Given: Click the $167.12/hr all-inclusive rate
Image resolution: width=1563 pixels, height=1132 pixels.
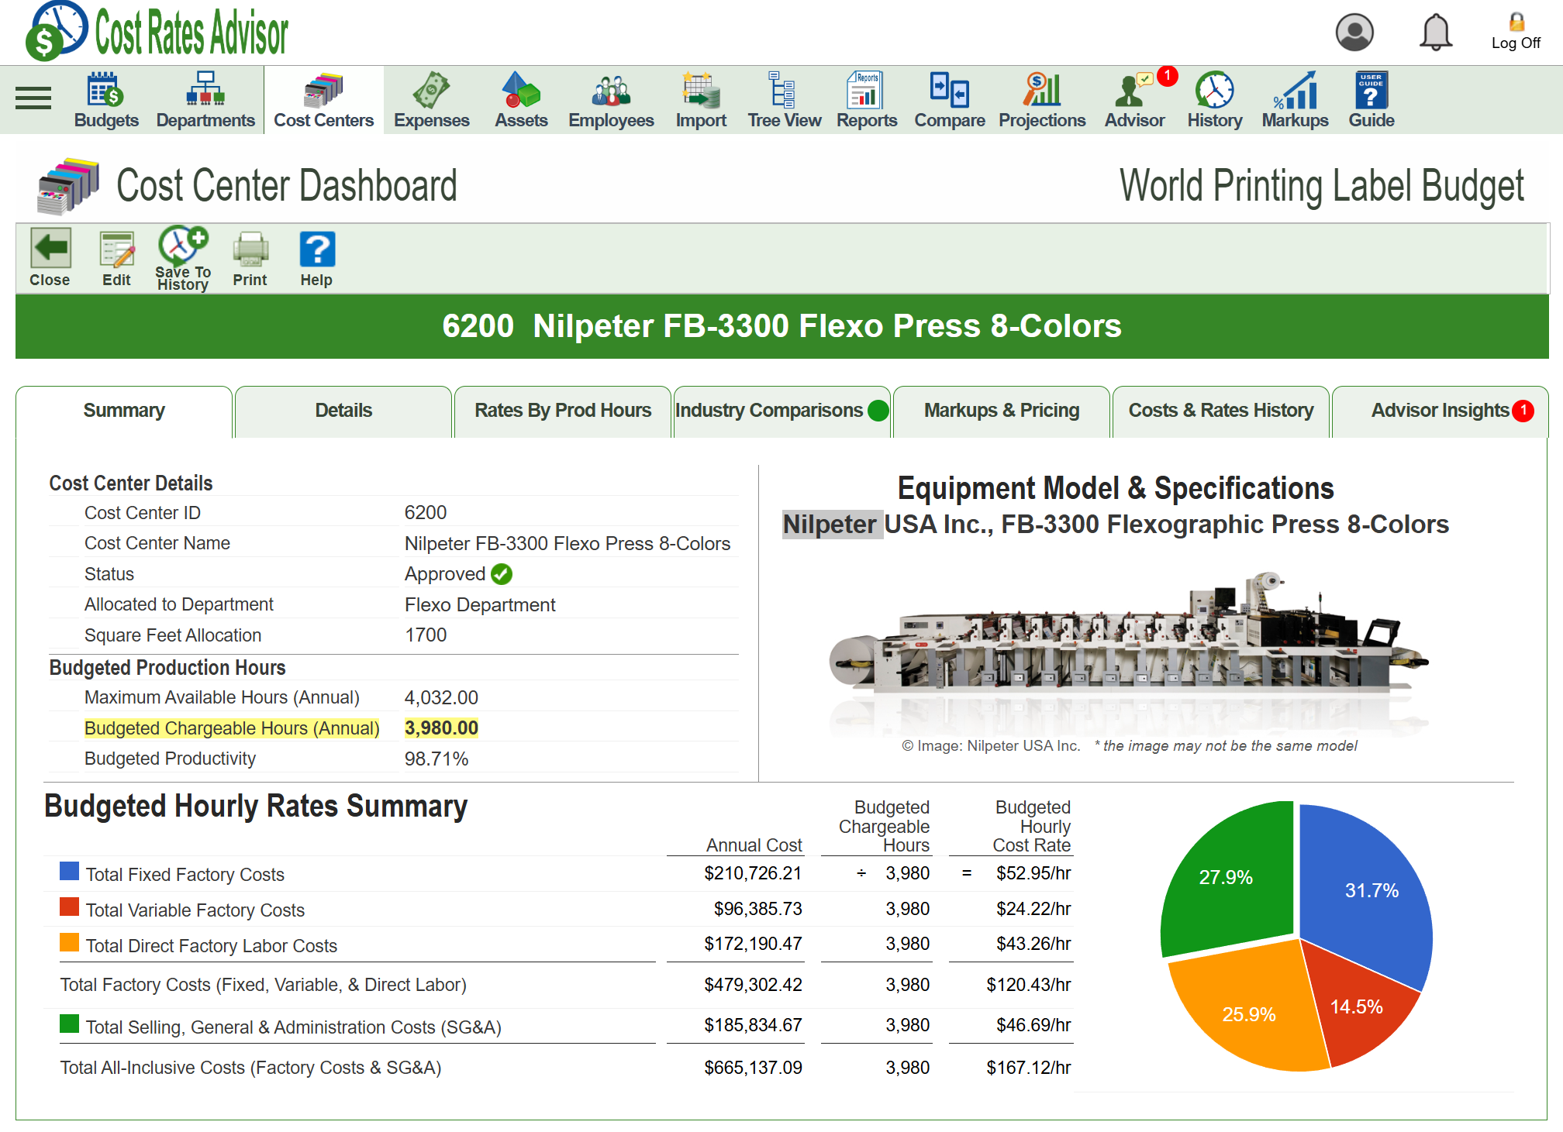Looking at the screenshot, I should 1028,1068.
